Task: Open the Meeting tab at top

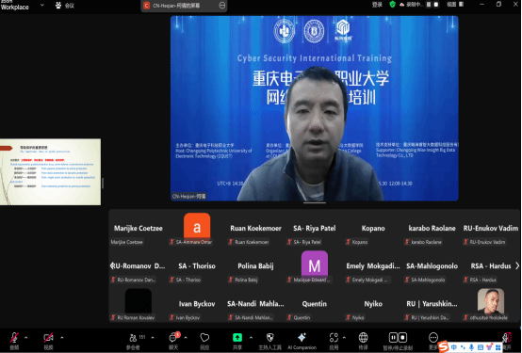Action: click(x=65, y=6)
